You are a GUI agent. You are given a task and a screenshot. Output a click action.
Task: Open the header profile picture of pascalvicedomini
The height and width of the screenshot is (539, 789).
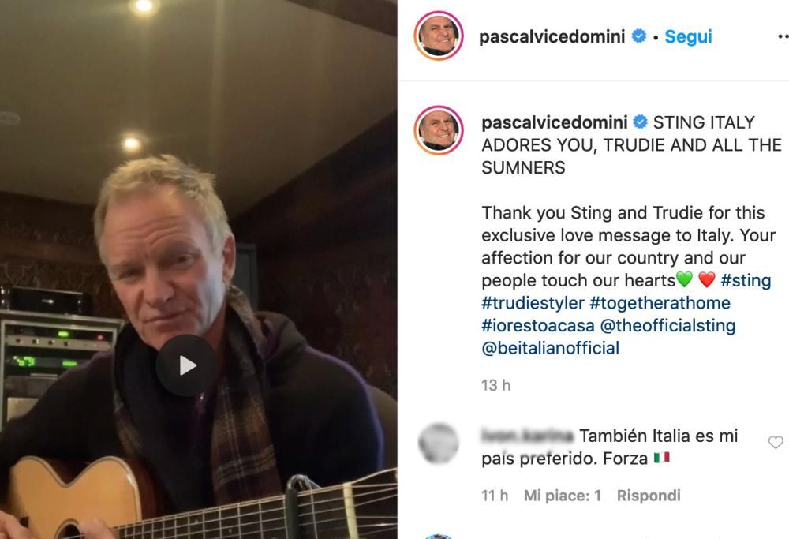pos(439,36)
